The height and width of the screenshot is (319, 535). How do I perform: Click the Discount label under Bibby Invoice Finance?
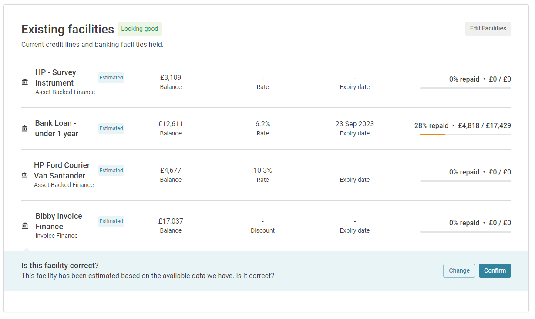pos(262,231)
